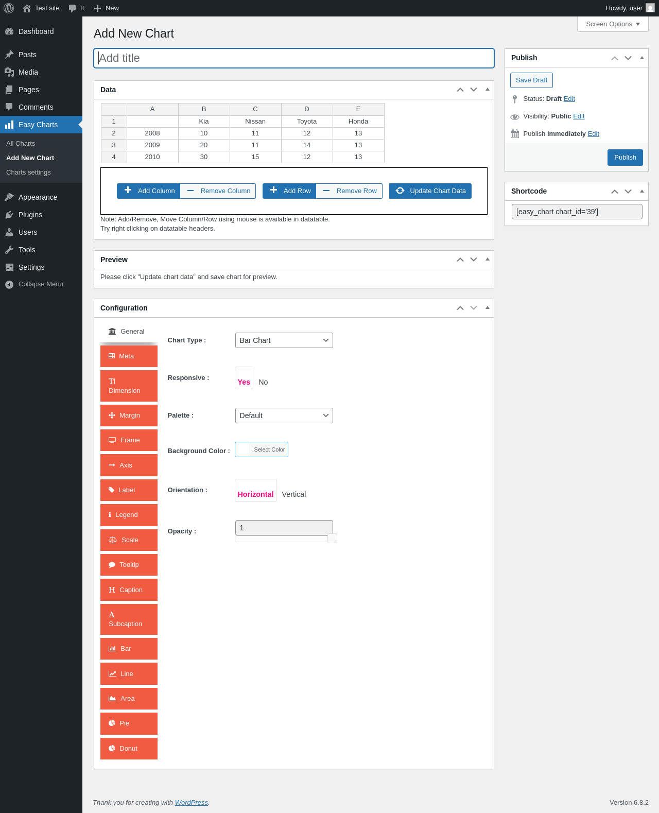This screenshot has width=659, height=813.
Task: Click the Background Color swatch
Action: click(243, 449)
